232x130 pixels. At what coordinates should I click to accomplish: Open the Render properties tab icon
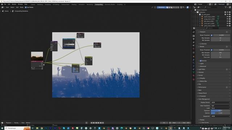[194, 36]
